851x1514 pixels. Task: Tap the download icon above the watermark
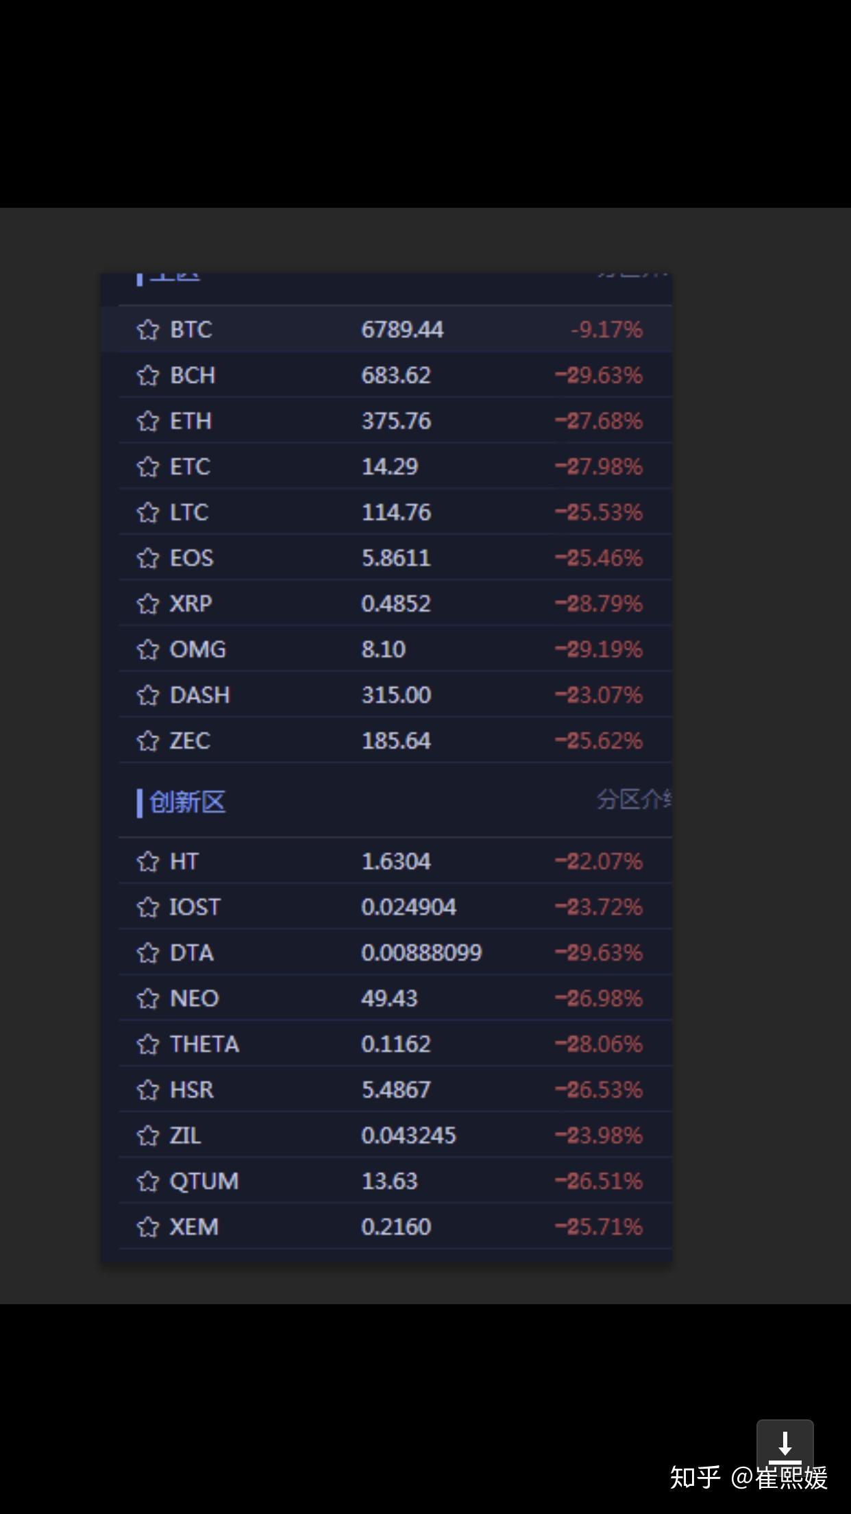785,1443
